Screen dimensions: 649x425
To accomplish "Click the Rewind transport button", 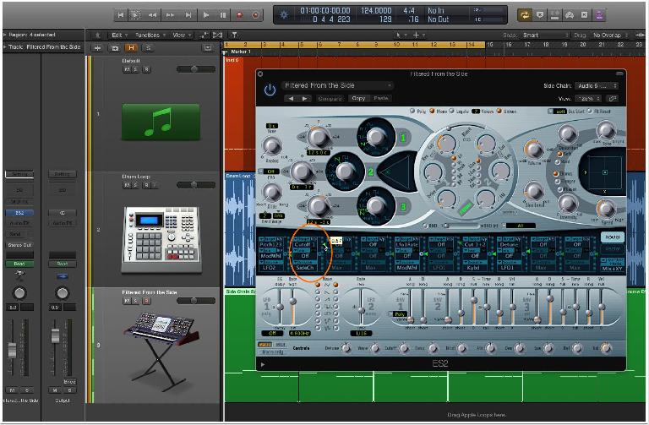I will pos(152,15).
